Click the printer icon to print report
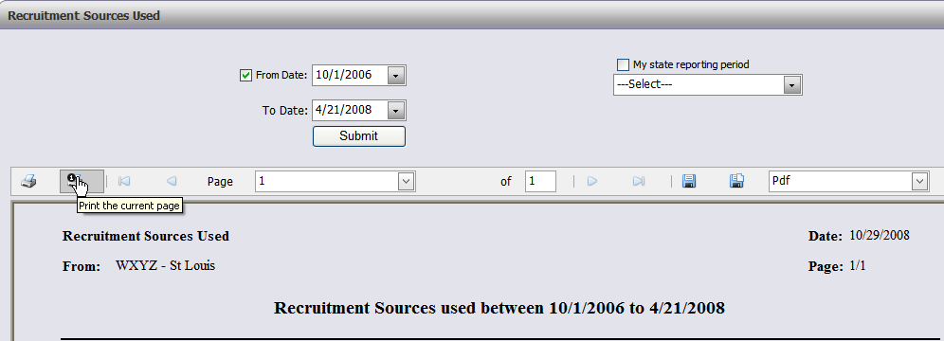 click(x=28, y=181)
